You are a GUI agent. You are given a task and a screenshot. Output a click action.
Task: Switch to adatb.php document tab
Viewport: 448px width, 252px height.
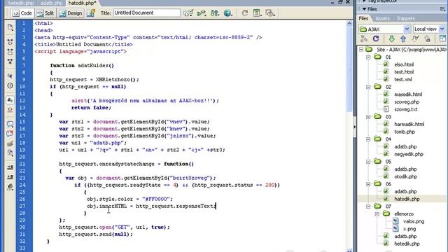click(x=51, y=3)
